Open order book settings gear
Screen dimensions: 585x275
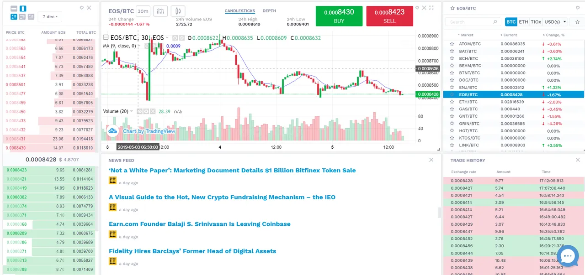82,8
